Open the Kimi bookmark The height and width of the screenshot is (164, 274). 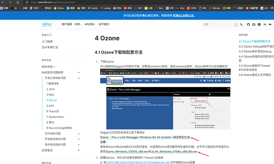[180, 8]
